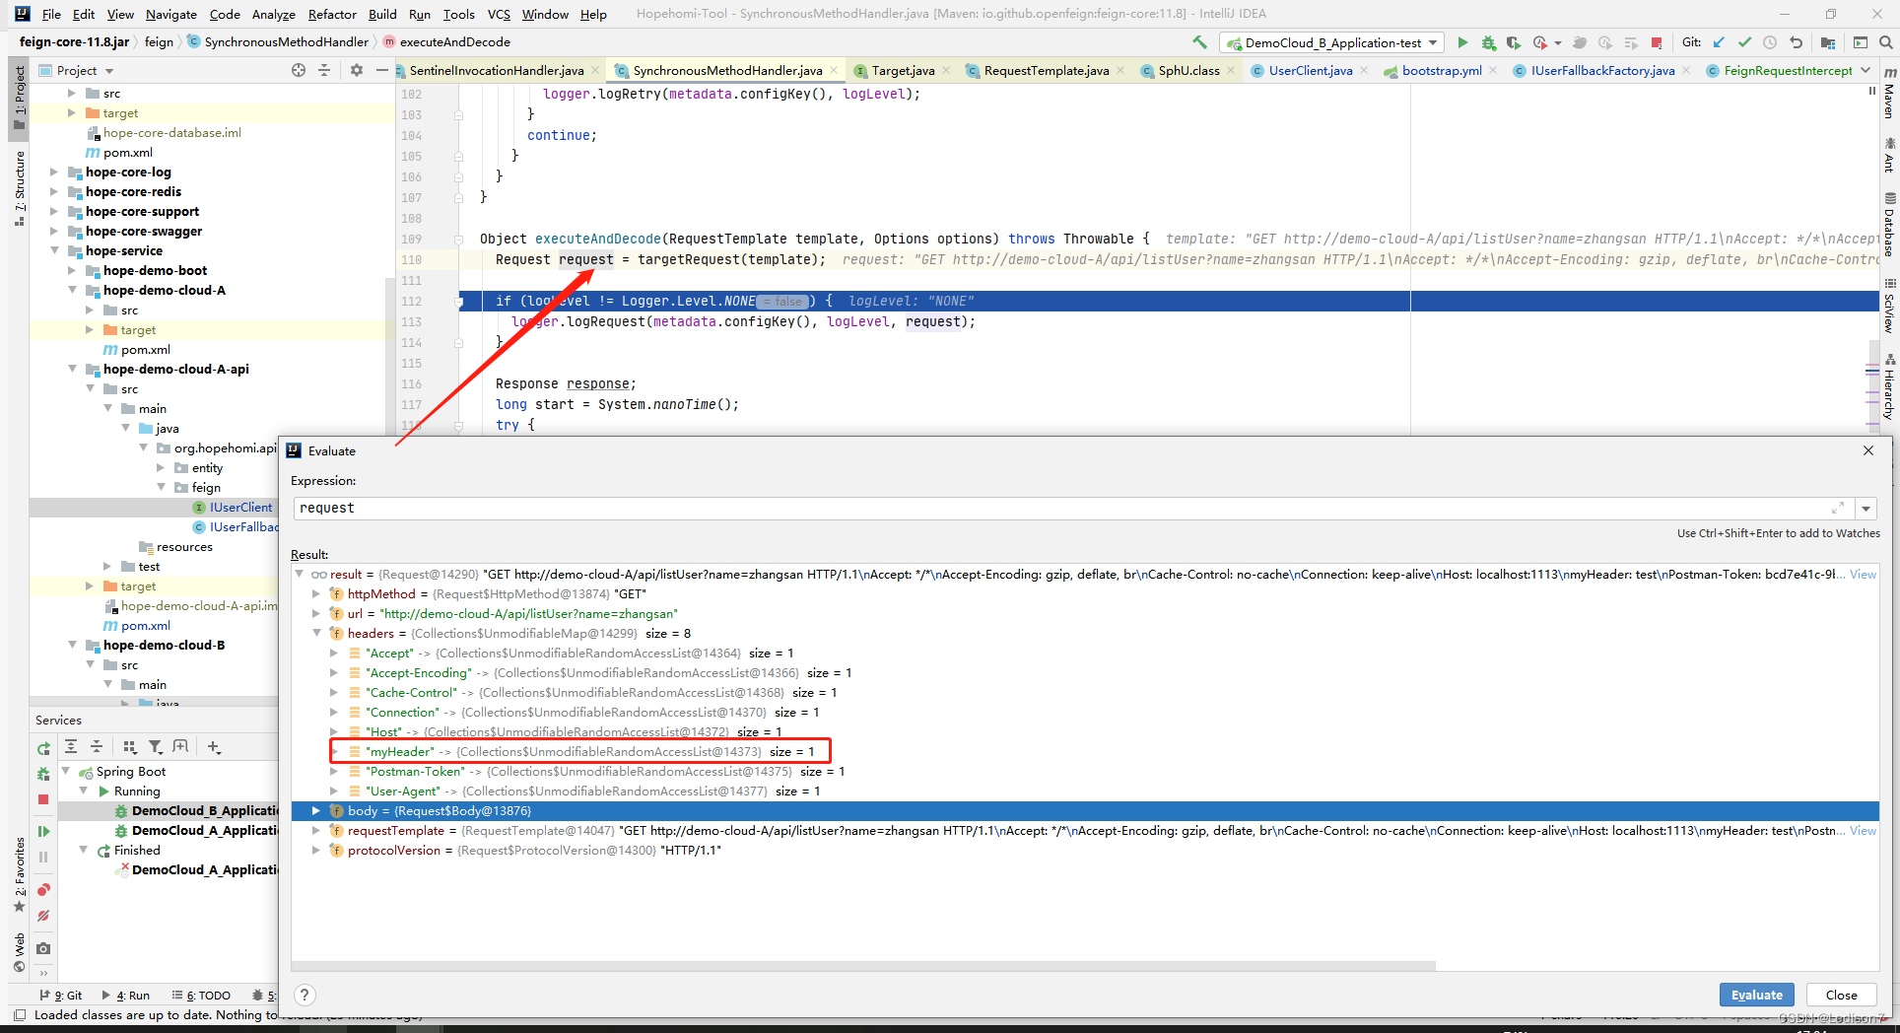Open Search Everywhere magnifier icon
This screenshot has height=1033, width=1900.
coord(1885,42)
